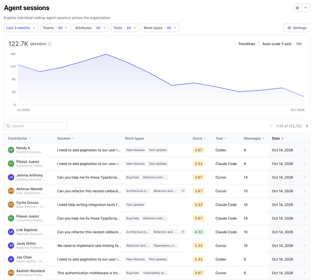Click the search magnifier icon

click(8, 126)
